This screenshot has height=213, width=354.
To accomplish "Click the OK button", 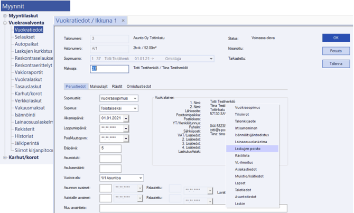I will point(336,38).
